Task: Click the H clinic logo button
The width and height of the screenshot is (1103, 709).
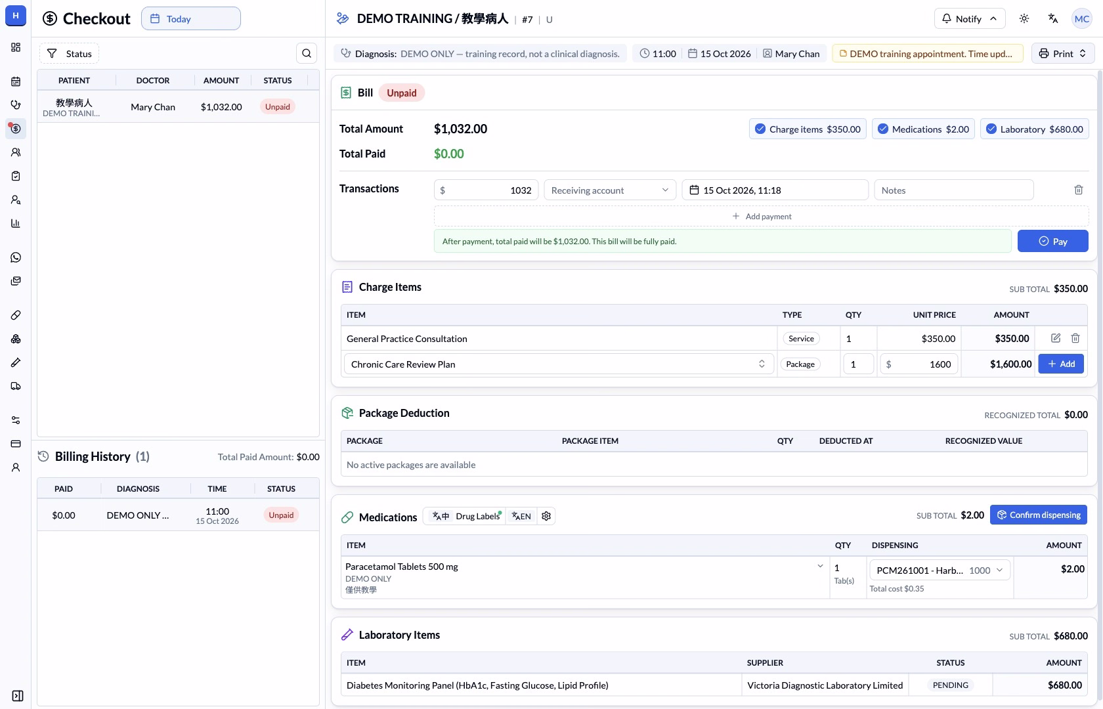Action: click(x=16, y=16)
